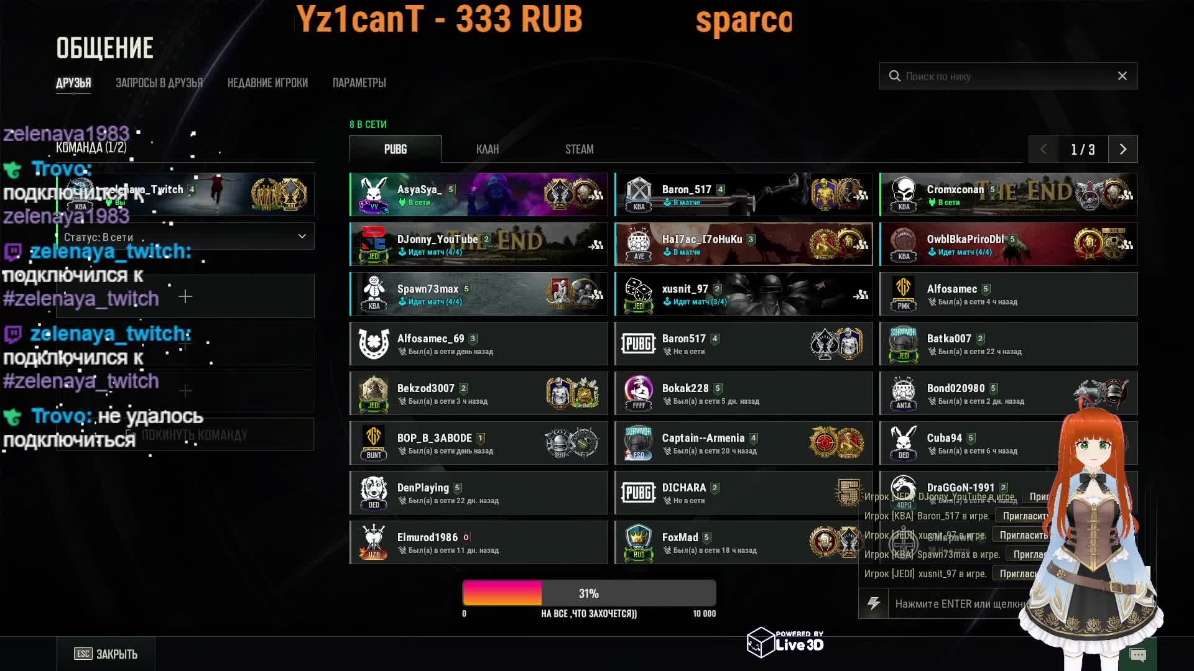Viewport: 1194px width, 671px height.
Task: Go to next friends page
Action: tap(1123, 149)
